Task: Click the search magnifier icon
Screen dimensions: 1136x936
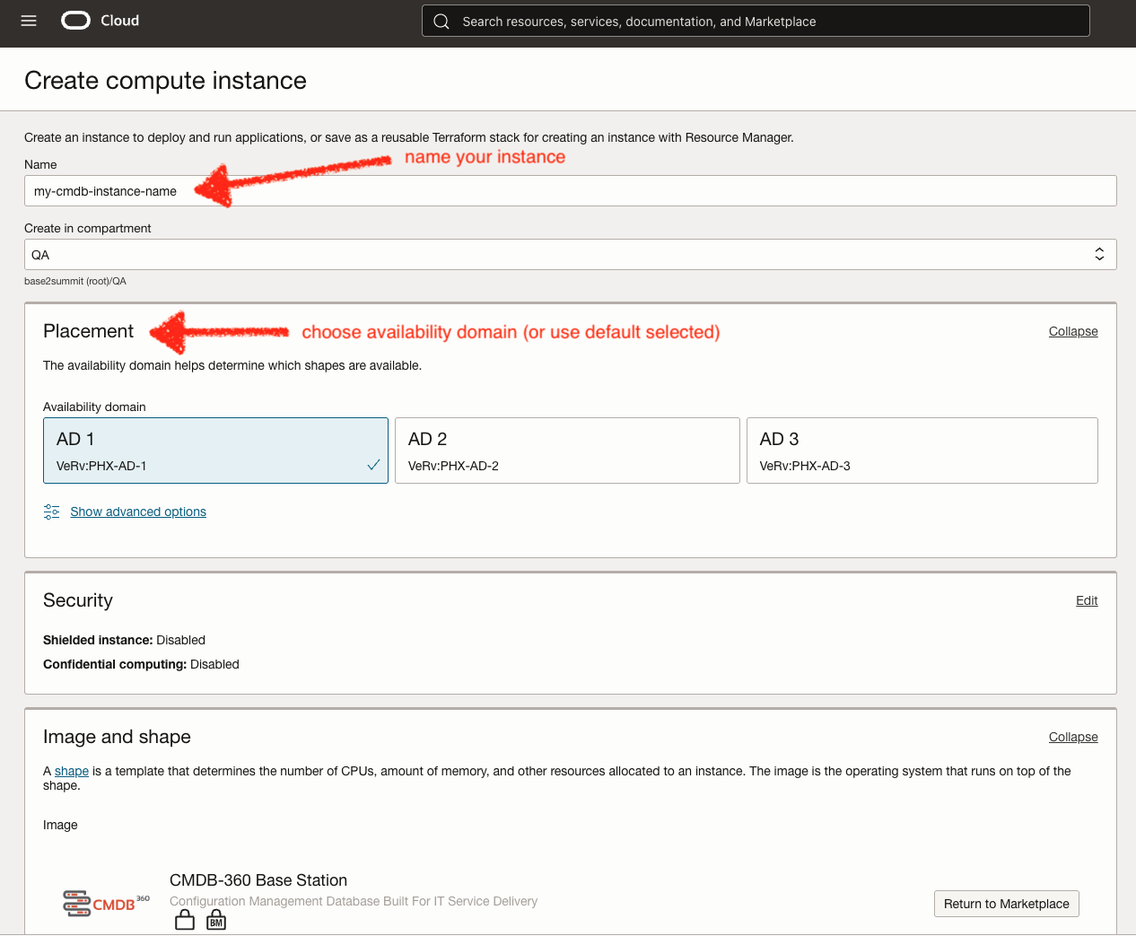Action: 441,22
